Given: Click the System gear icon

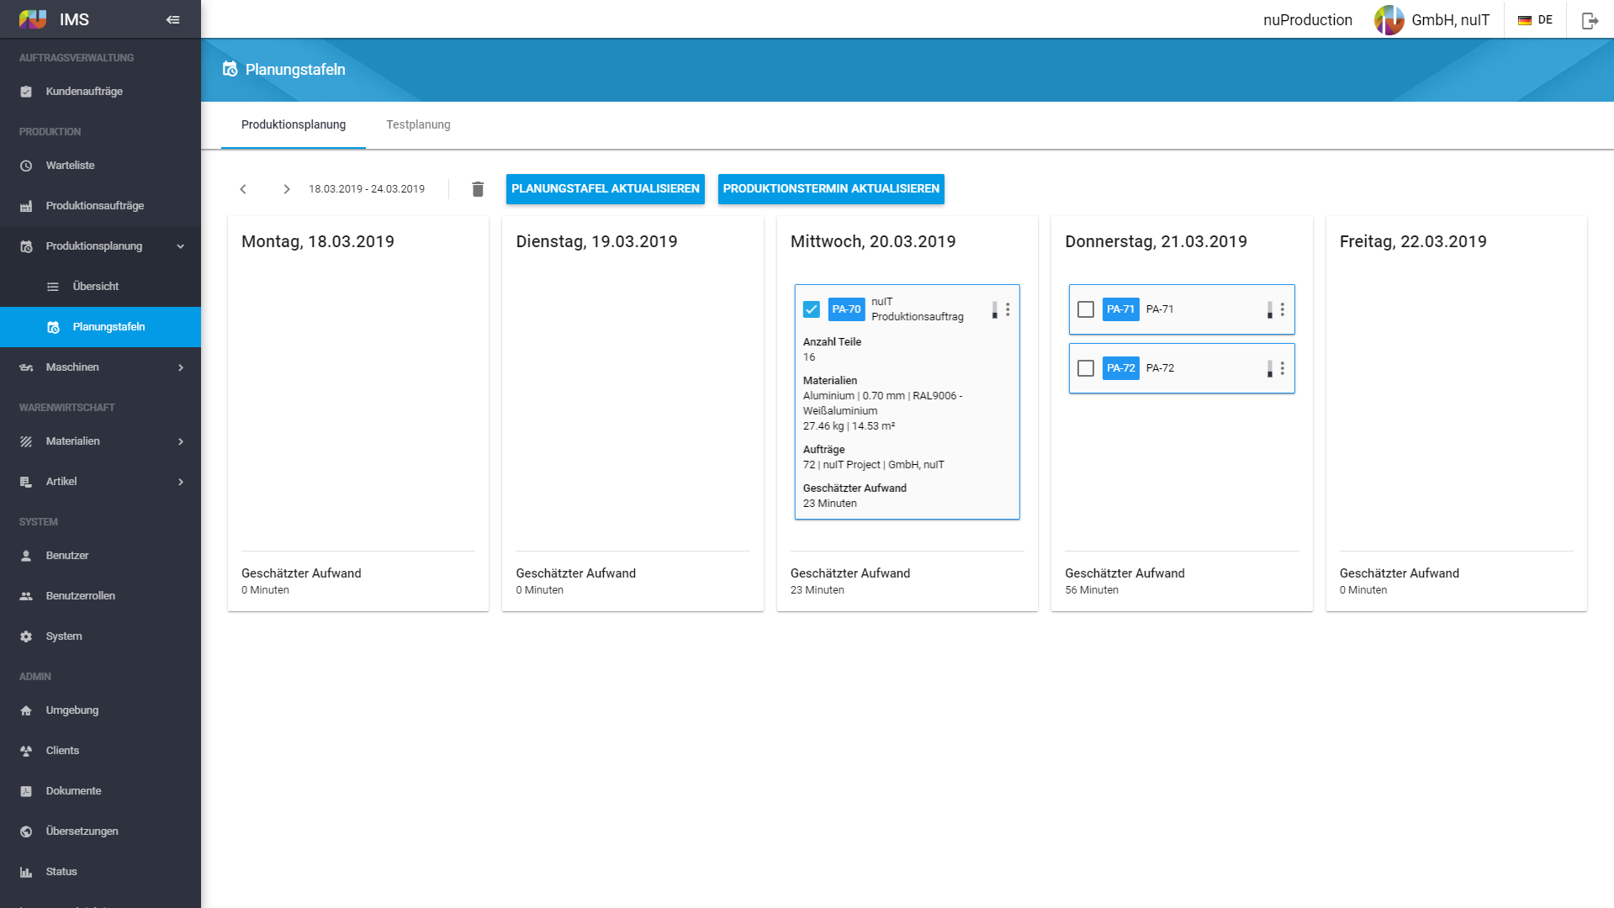Looking at the screenshot, I should (x=26, y=636).
